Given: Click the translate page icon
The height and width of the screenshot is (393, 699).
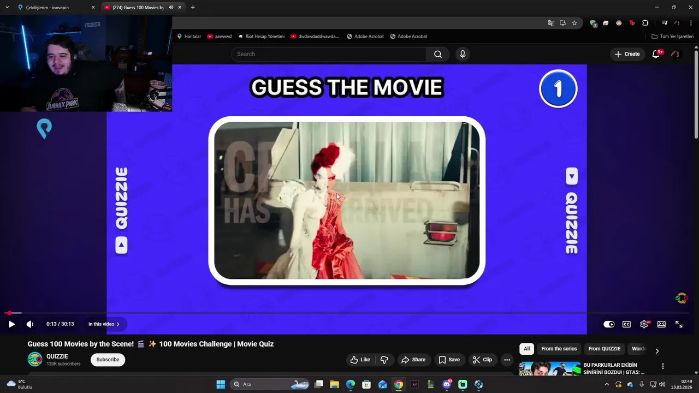Looking at the screenshot, I should pos(551,23).
